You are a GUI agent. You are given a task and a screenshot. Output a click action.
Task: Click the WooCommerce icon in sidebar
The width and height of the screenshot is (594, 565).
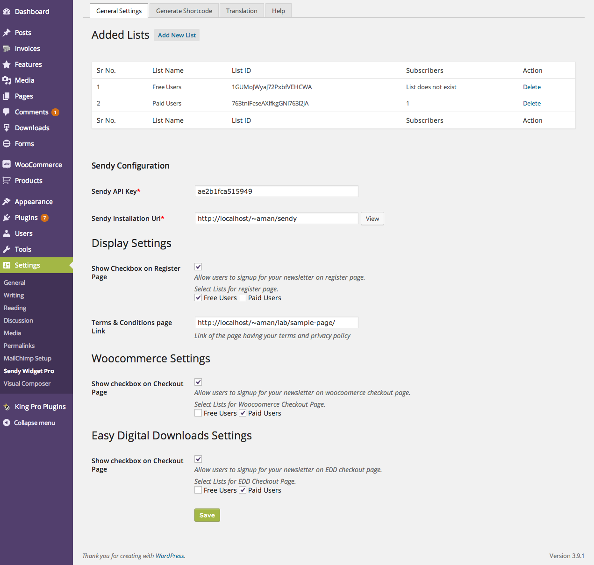coord(7,164)
